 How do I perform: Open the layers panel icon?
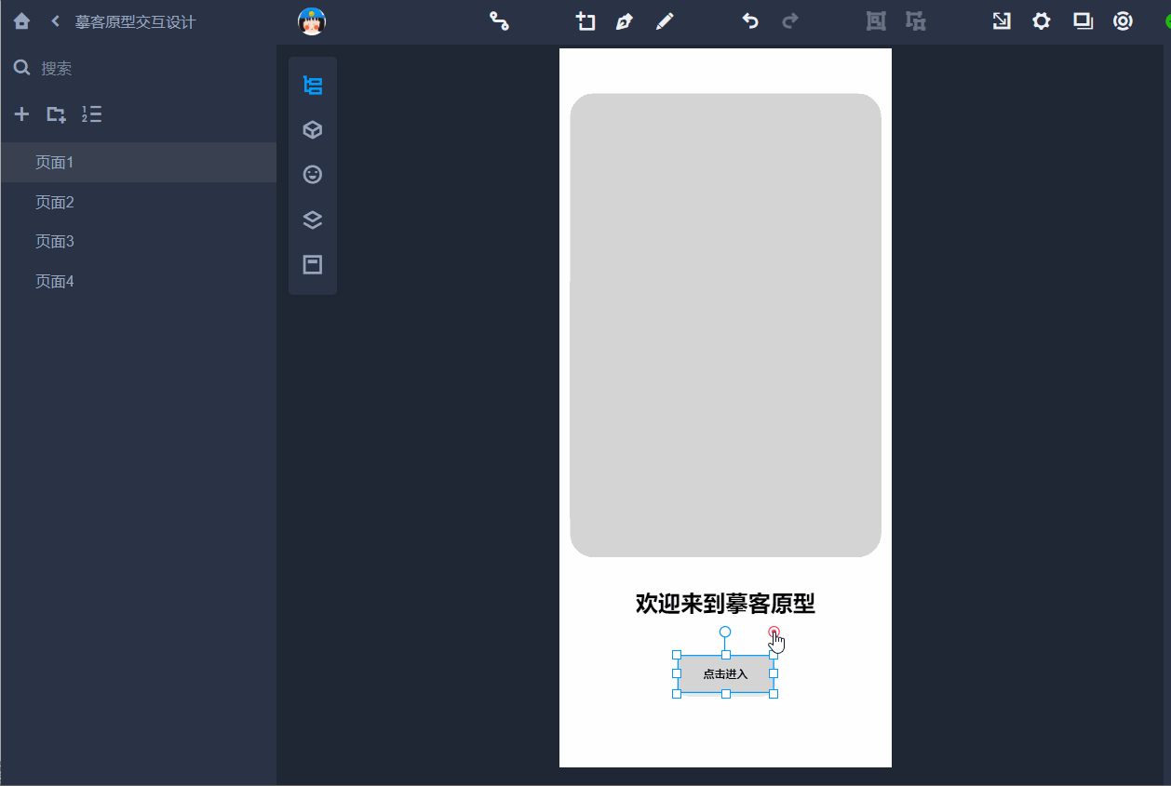(x=313, y=220)
